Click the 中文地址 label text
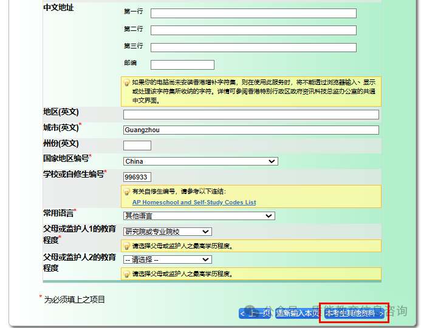Viewport: 421px width, 328px height. [x=58, y=7]
